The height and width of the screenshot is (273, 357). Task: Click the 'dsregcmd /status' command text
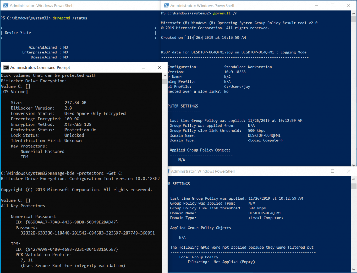[70, 18]
